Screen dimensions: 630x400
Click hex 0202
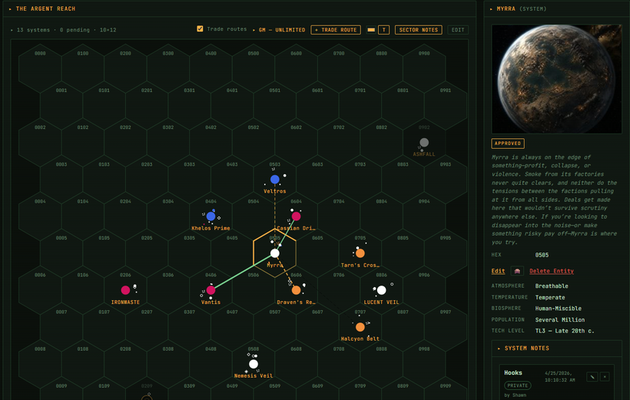pos(125,142)
